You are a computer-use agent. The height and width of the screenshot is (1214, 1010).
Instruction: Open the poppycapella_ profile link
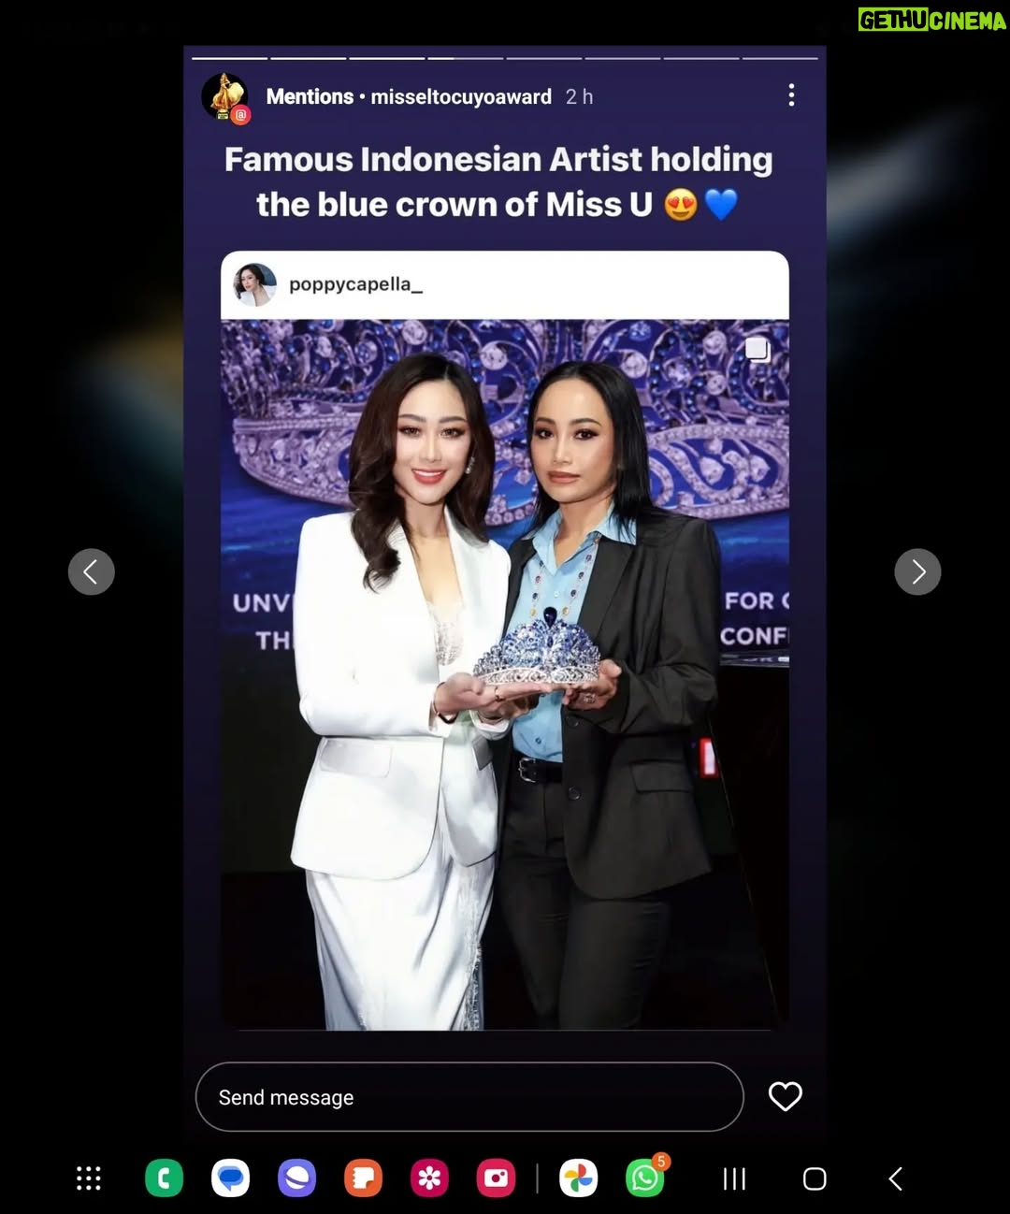(x=355, y=284)
